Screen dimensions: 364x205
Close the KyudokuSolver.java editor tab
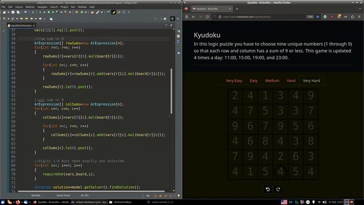point(34,26)
